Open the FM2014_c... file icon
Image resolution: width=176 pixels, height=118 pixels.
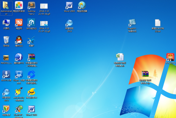[6, 59]
